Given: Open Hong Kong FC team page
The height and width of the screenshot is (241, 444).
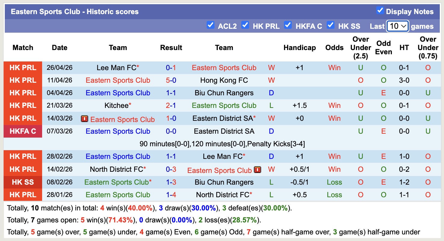Looking at the screenshot, I should pyautogui.click(x=224, y=80).
